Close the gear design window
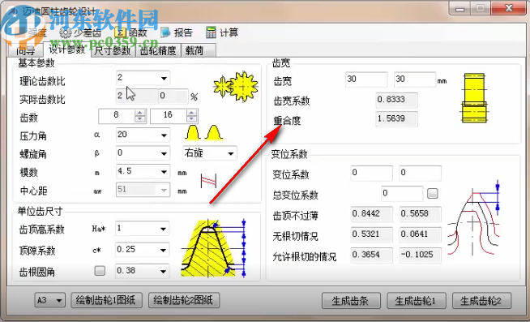Screen dimensions: 530x322 click(x=508, y=8)
